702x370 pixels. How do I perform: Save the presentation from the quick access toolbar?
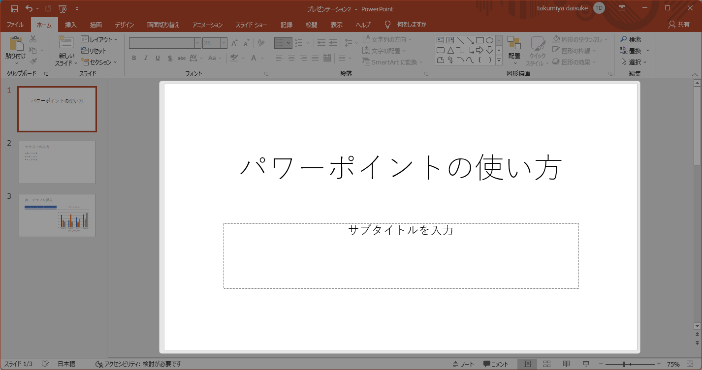[15, 9]
